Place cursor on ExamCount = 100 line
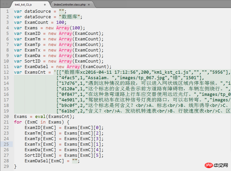The image size is (231, 171). (x=40, y=23)
